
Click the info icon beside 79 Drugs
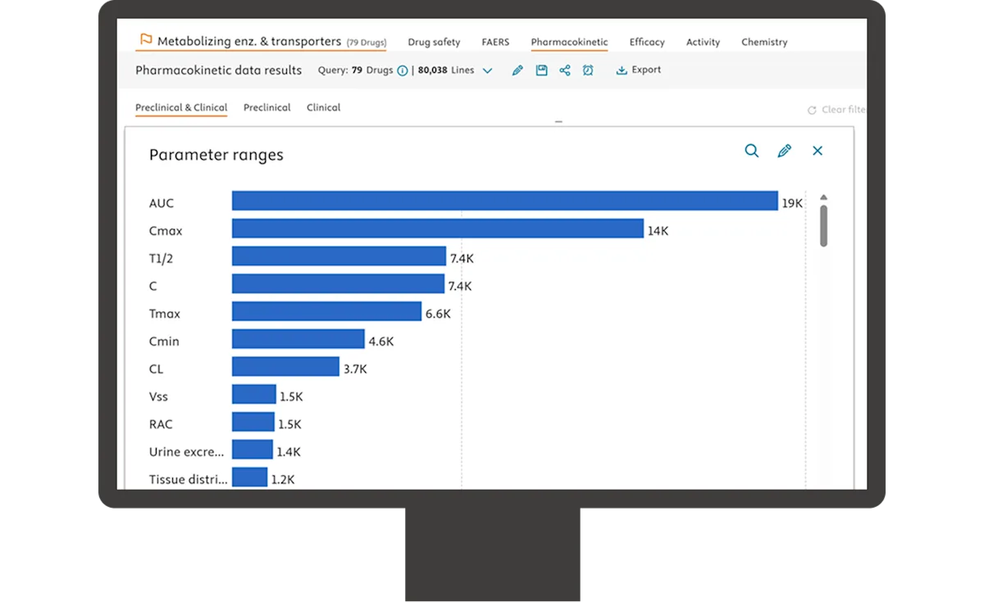coord(403,70)
